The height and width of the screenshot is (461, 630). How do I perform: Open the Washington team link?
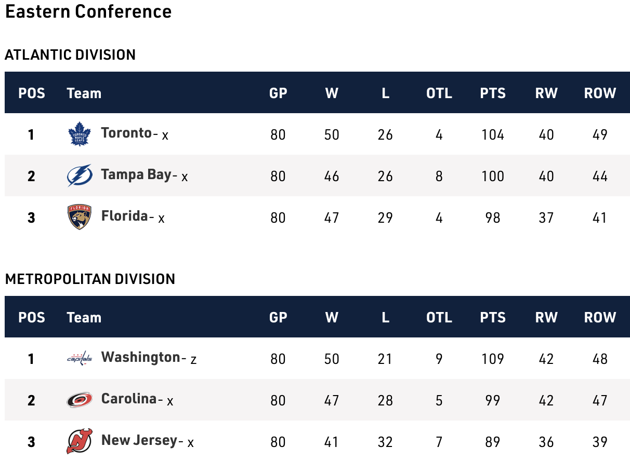[140, 357]
